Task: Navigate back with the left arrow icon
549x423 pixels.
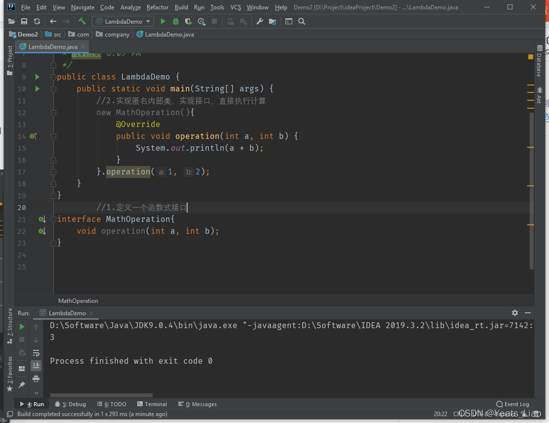Action: click(53, 21)
